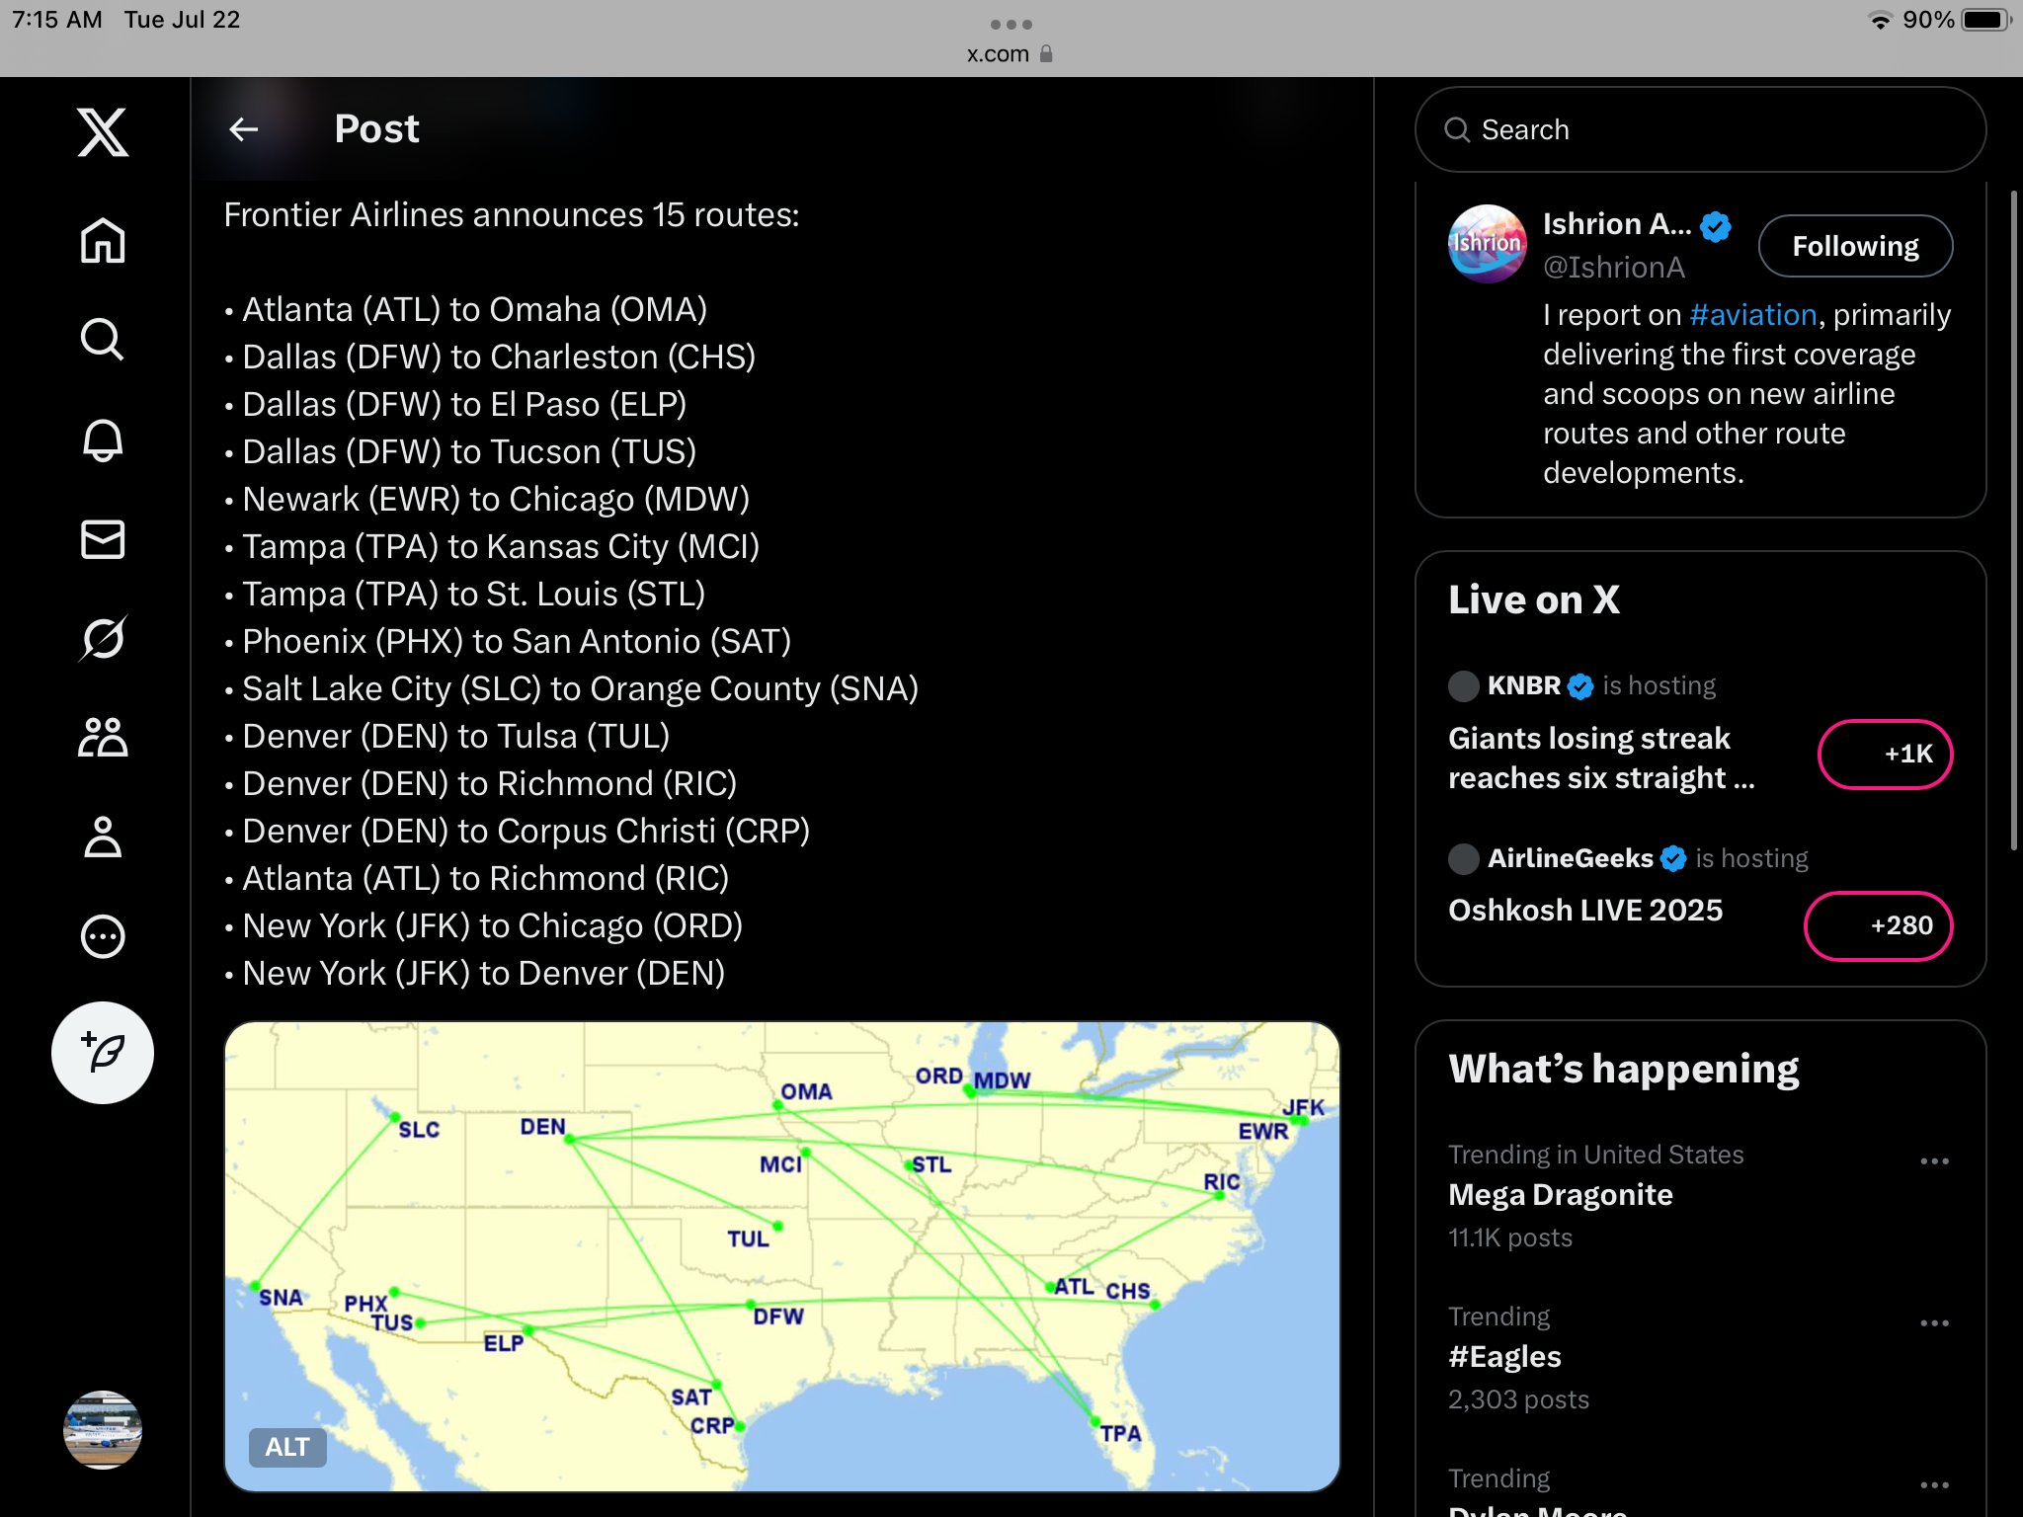2023x1517 pixels.
Task: Click KNBR verified badge
Action: click(x=1580, y=685)
